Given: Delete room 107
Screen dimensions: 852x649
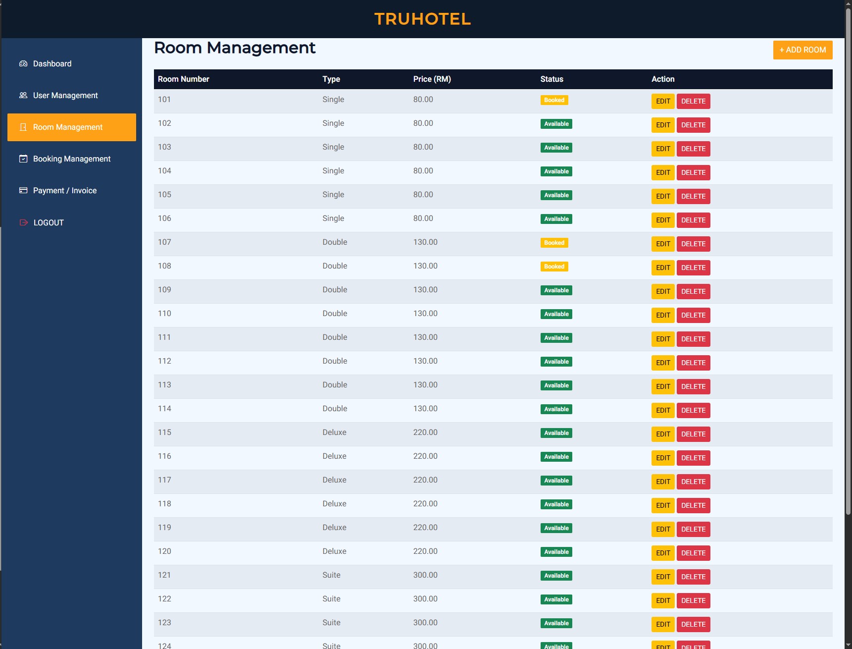Looking at the screenshot, I should (x=693, y=244).
